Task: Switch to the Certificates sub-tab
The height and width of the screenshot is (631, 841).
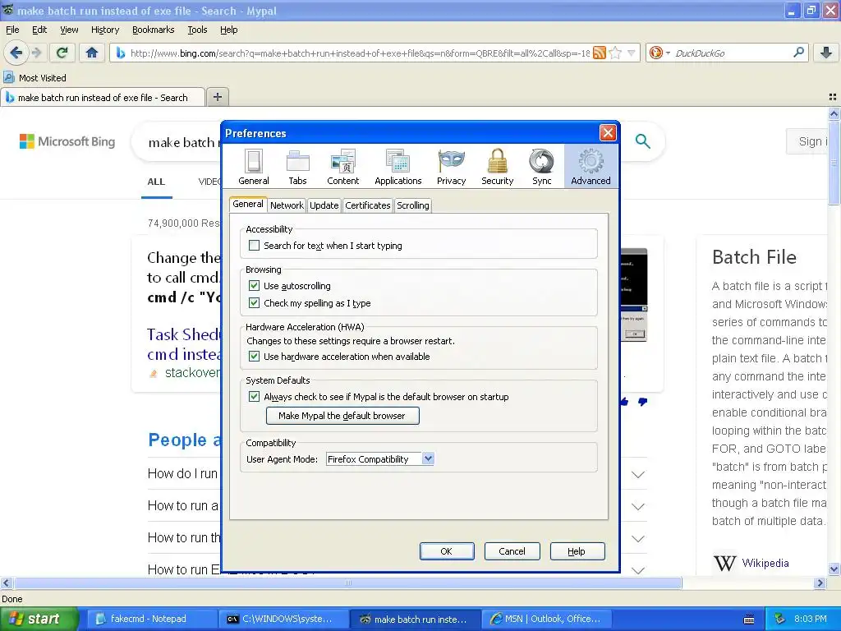Action: (367, 205)
